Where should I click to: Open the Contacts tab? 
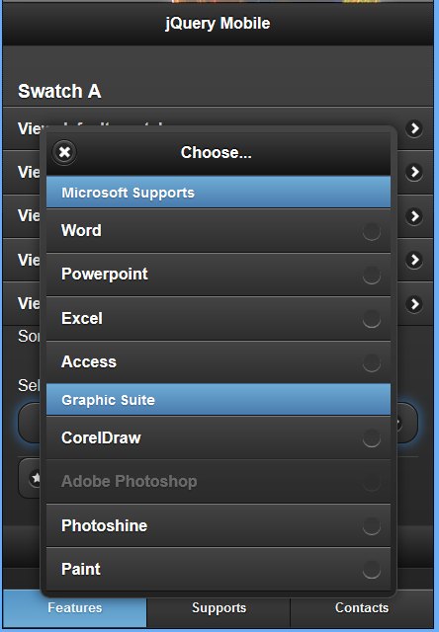click(362, 608)
